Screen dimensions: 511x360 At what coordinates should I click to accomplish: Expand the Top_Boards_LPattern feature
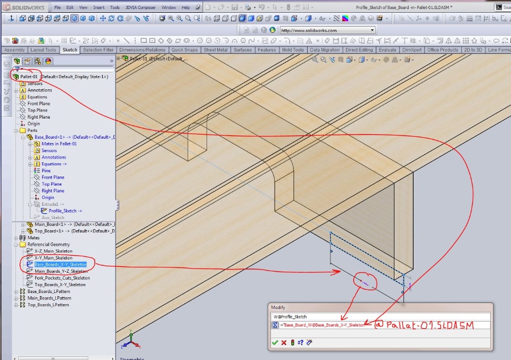(x=16, y=305)
